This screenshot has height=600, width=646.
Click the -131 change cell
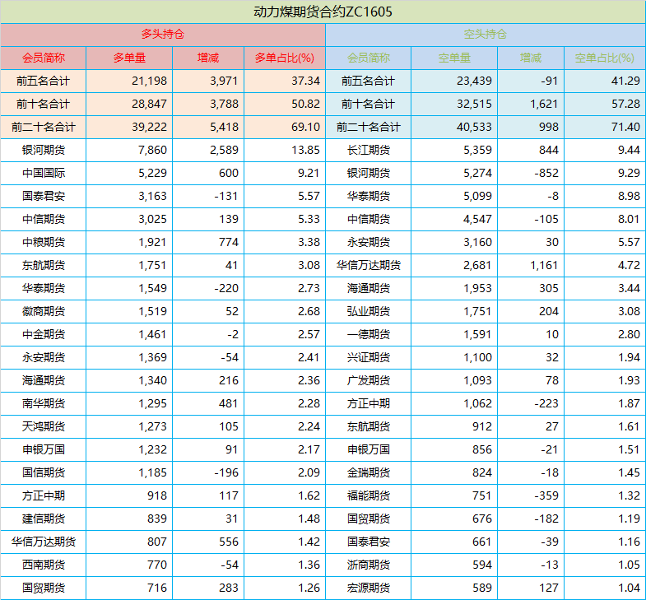tap(208, 196)
